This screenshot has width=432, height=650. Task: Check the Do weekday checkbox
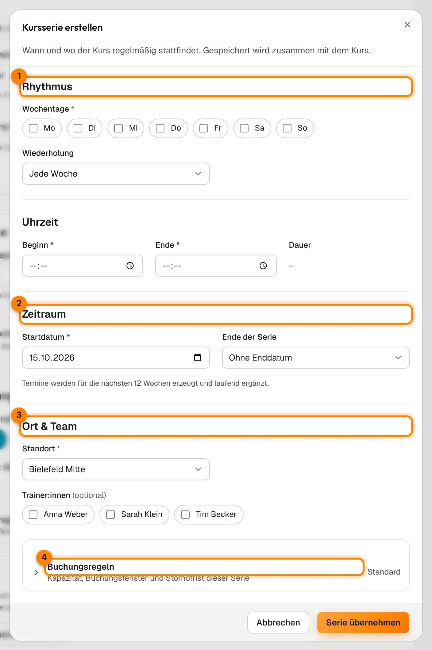tap(160, 128)
